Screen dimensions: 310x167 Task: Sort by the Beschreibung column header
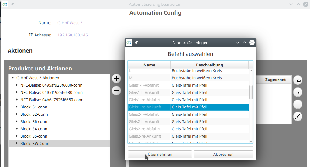coord(209,65)
